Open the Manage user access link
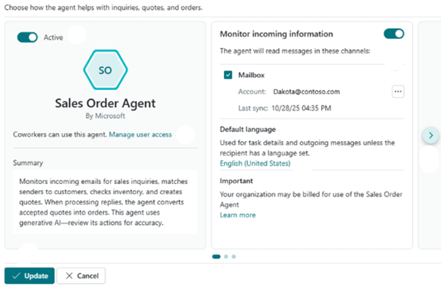This screenshot has height=288, width=441. (x=141, y=134)
